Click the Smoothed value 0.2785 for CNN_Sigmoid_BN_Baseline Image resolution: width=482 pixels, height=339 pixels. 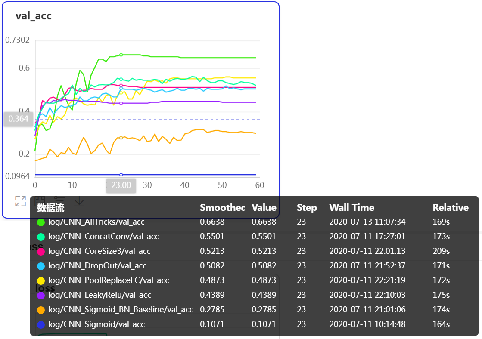212,309
